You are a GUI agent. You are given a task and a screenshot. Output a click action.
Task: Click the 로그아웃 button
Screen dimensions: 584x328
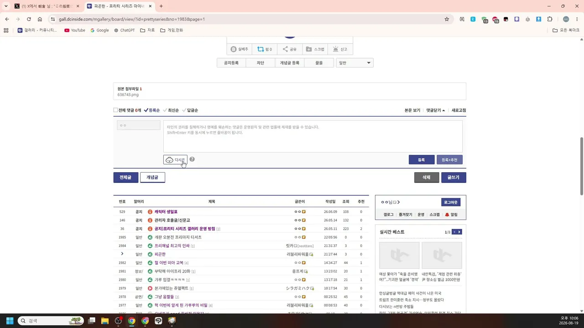[x=451, y=202]
